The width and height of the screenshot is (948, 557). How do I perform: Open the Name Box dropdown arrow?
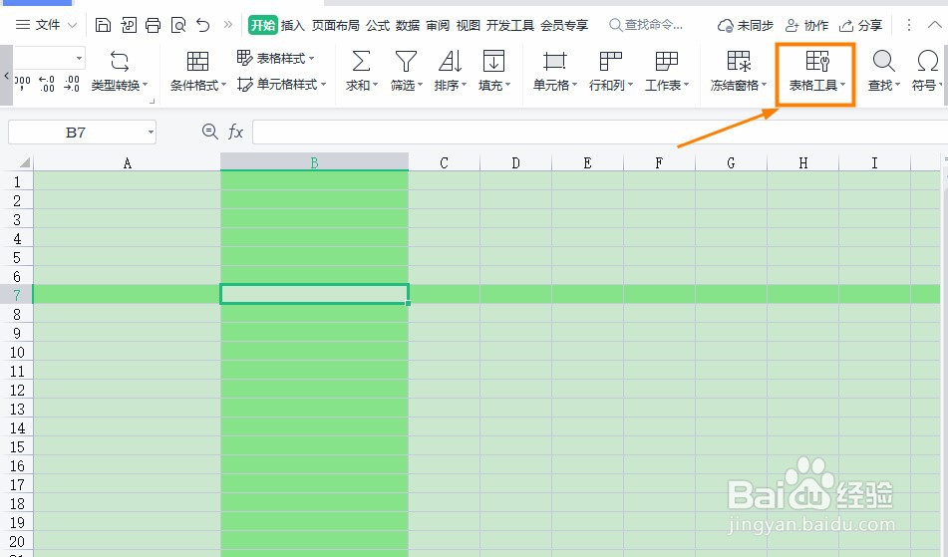151,133
